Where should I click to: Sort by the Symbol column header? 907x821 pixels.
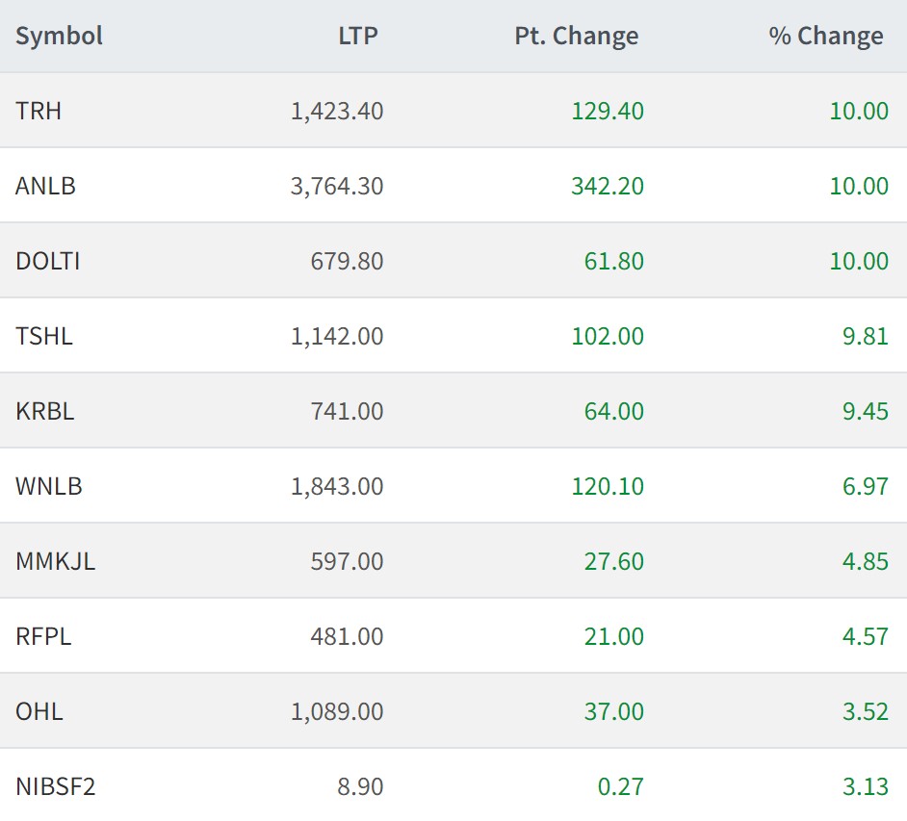point(59,37)
